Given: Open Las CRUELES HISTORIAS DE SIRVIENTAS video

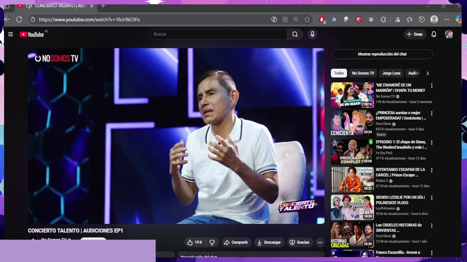Looking at the screenshot, I should 352,235.
